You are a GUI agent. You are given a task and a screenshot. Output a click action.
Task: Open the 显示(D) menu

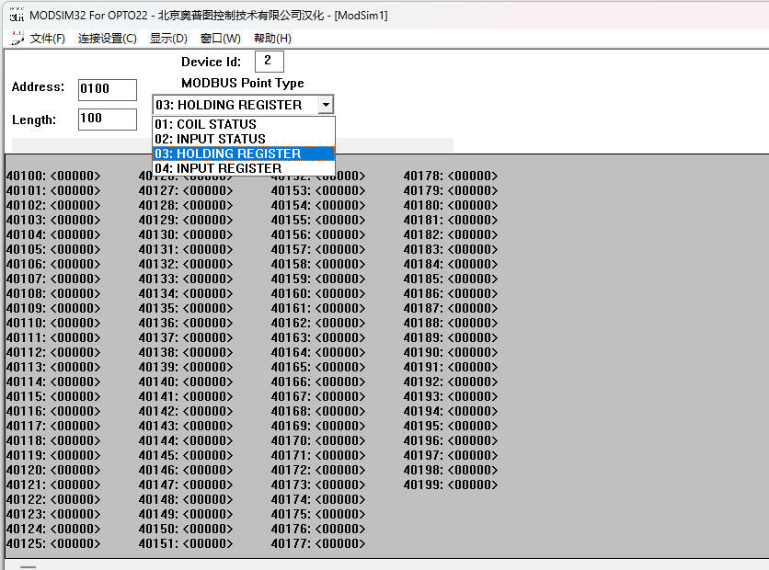coord(168,39)
